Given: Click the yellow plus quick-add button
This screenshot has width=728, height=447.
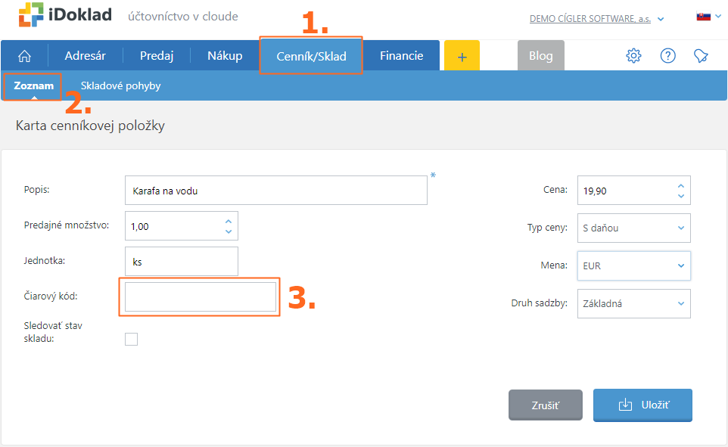Looking at the screenshot, I should pyautogui.click(x=462, y=56).
